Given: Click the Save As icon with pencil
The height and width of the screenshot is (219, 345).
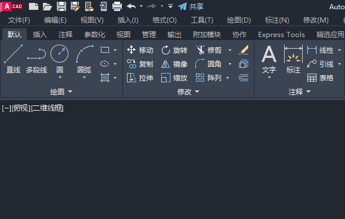Looking at the screenshot, I should point(75,6).
